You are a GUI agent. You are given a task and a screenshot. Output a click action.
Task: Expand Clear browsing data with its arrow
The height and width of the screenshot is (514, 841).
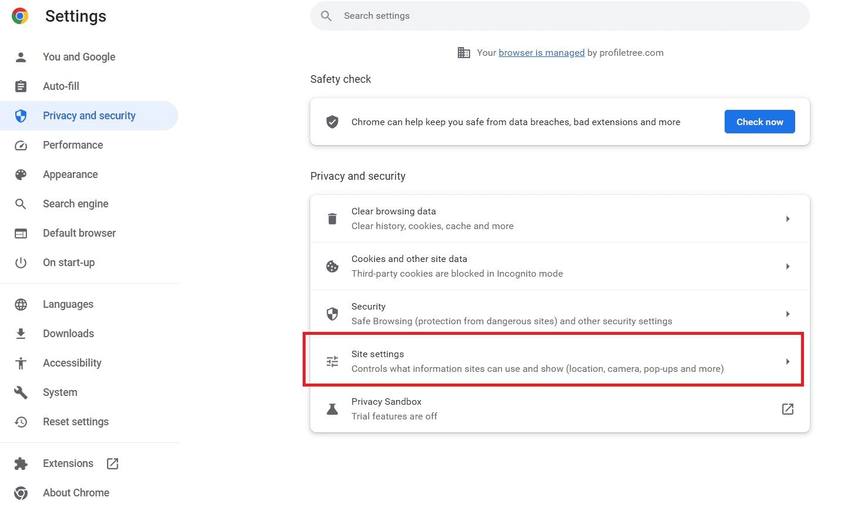click(x=788, y=219)
